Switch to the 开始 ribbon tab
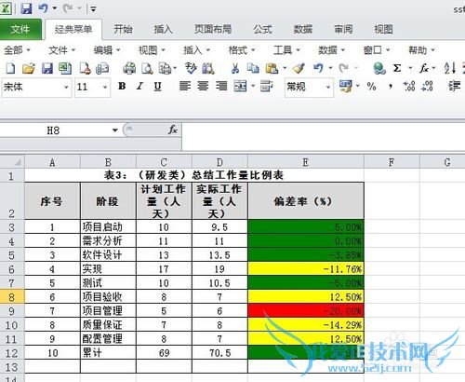The image size is (465, 382). click(123, 29)
